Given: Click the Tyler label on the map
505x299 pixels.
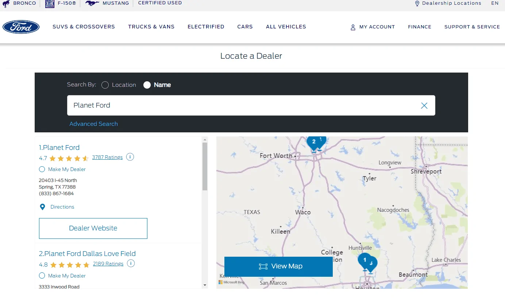Looking at the screenshot, I should click(370, 178).
